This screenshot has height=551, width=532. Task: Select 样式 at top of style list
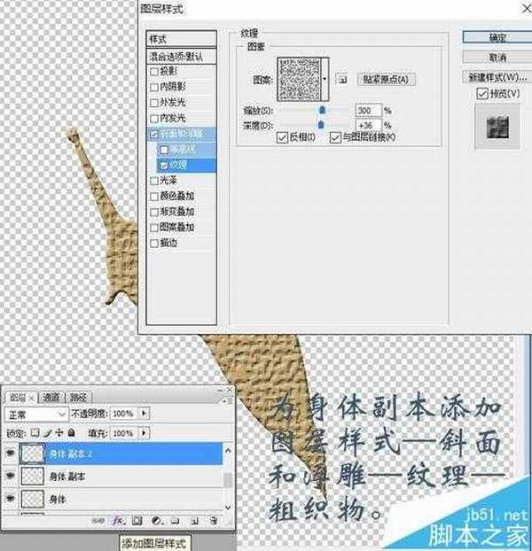coord(181,39)
